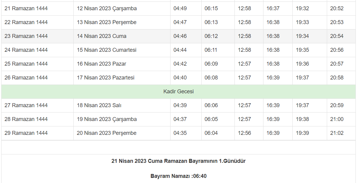
Task: Click the 21 Ramazan 1444 cell
Action: click(26, 8)
